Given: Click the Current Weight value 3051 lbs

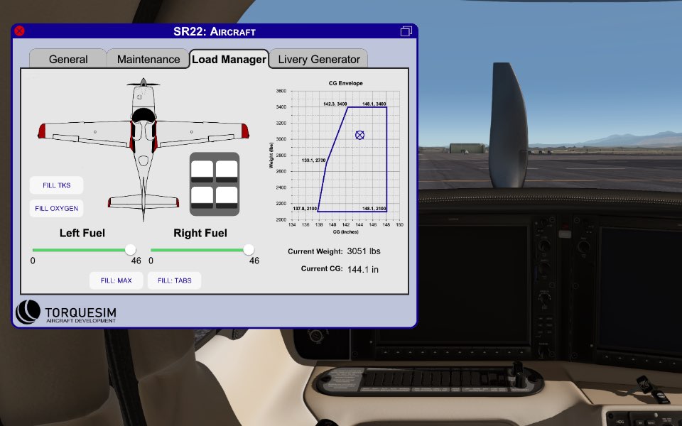Looking at the screenshot, I should point(364,251).
